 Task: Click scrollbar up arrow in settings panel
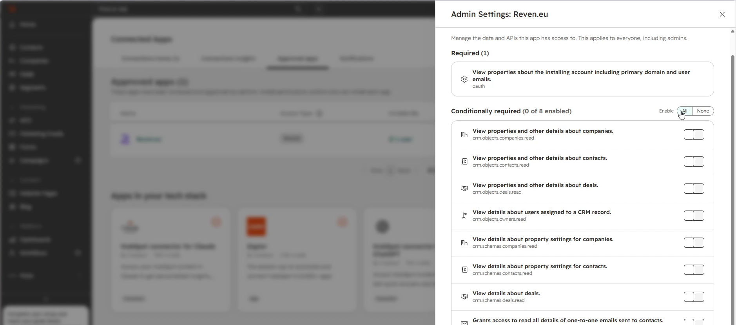pyautogui.click(x=732, y=31)
